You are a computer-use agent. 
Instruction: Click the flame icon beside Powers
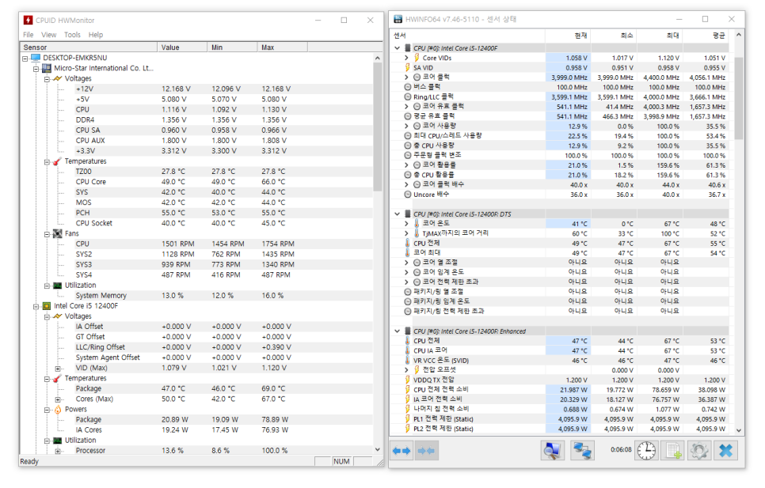(x=58, y=409)
